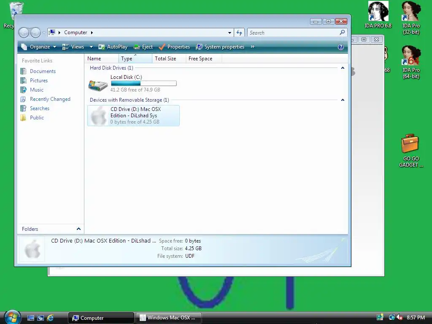Screen dimensions: 432x324
Task: Click AutoPlay in the toolbar
Action: tap(113, 47)
